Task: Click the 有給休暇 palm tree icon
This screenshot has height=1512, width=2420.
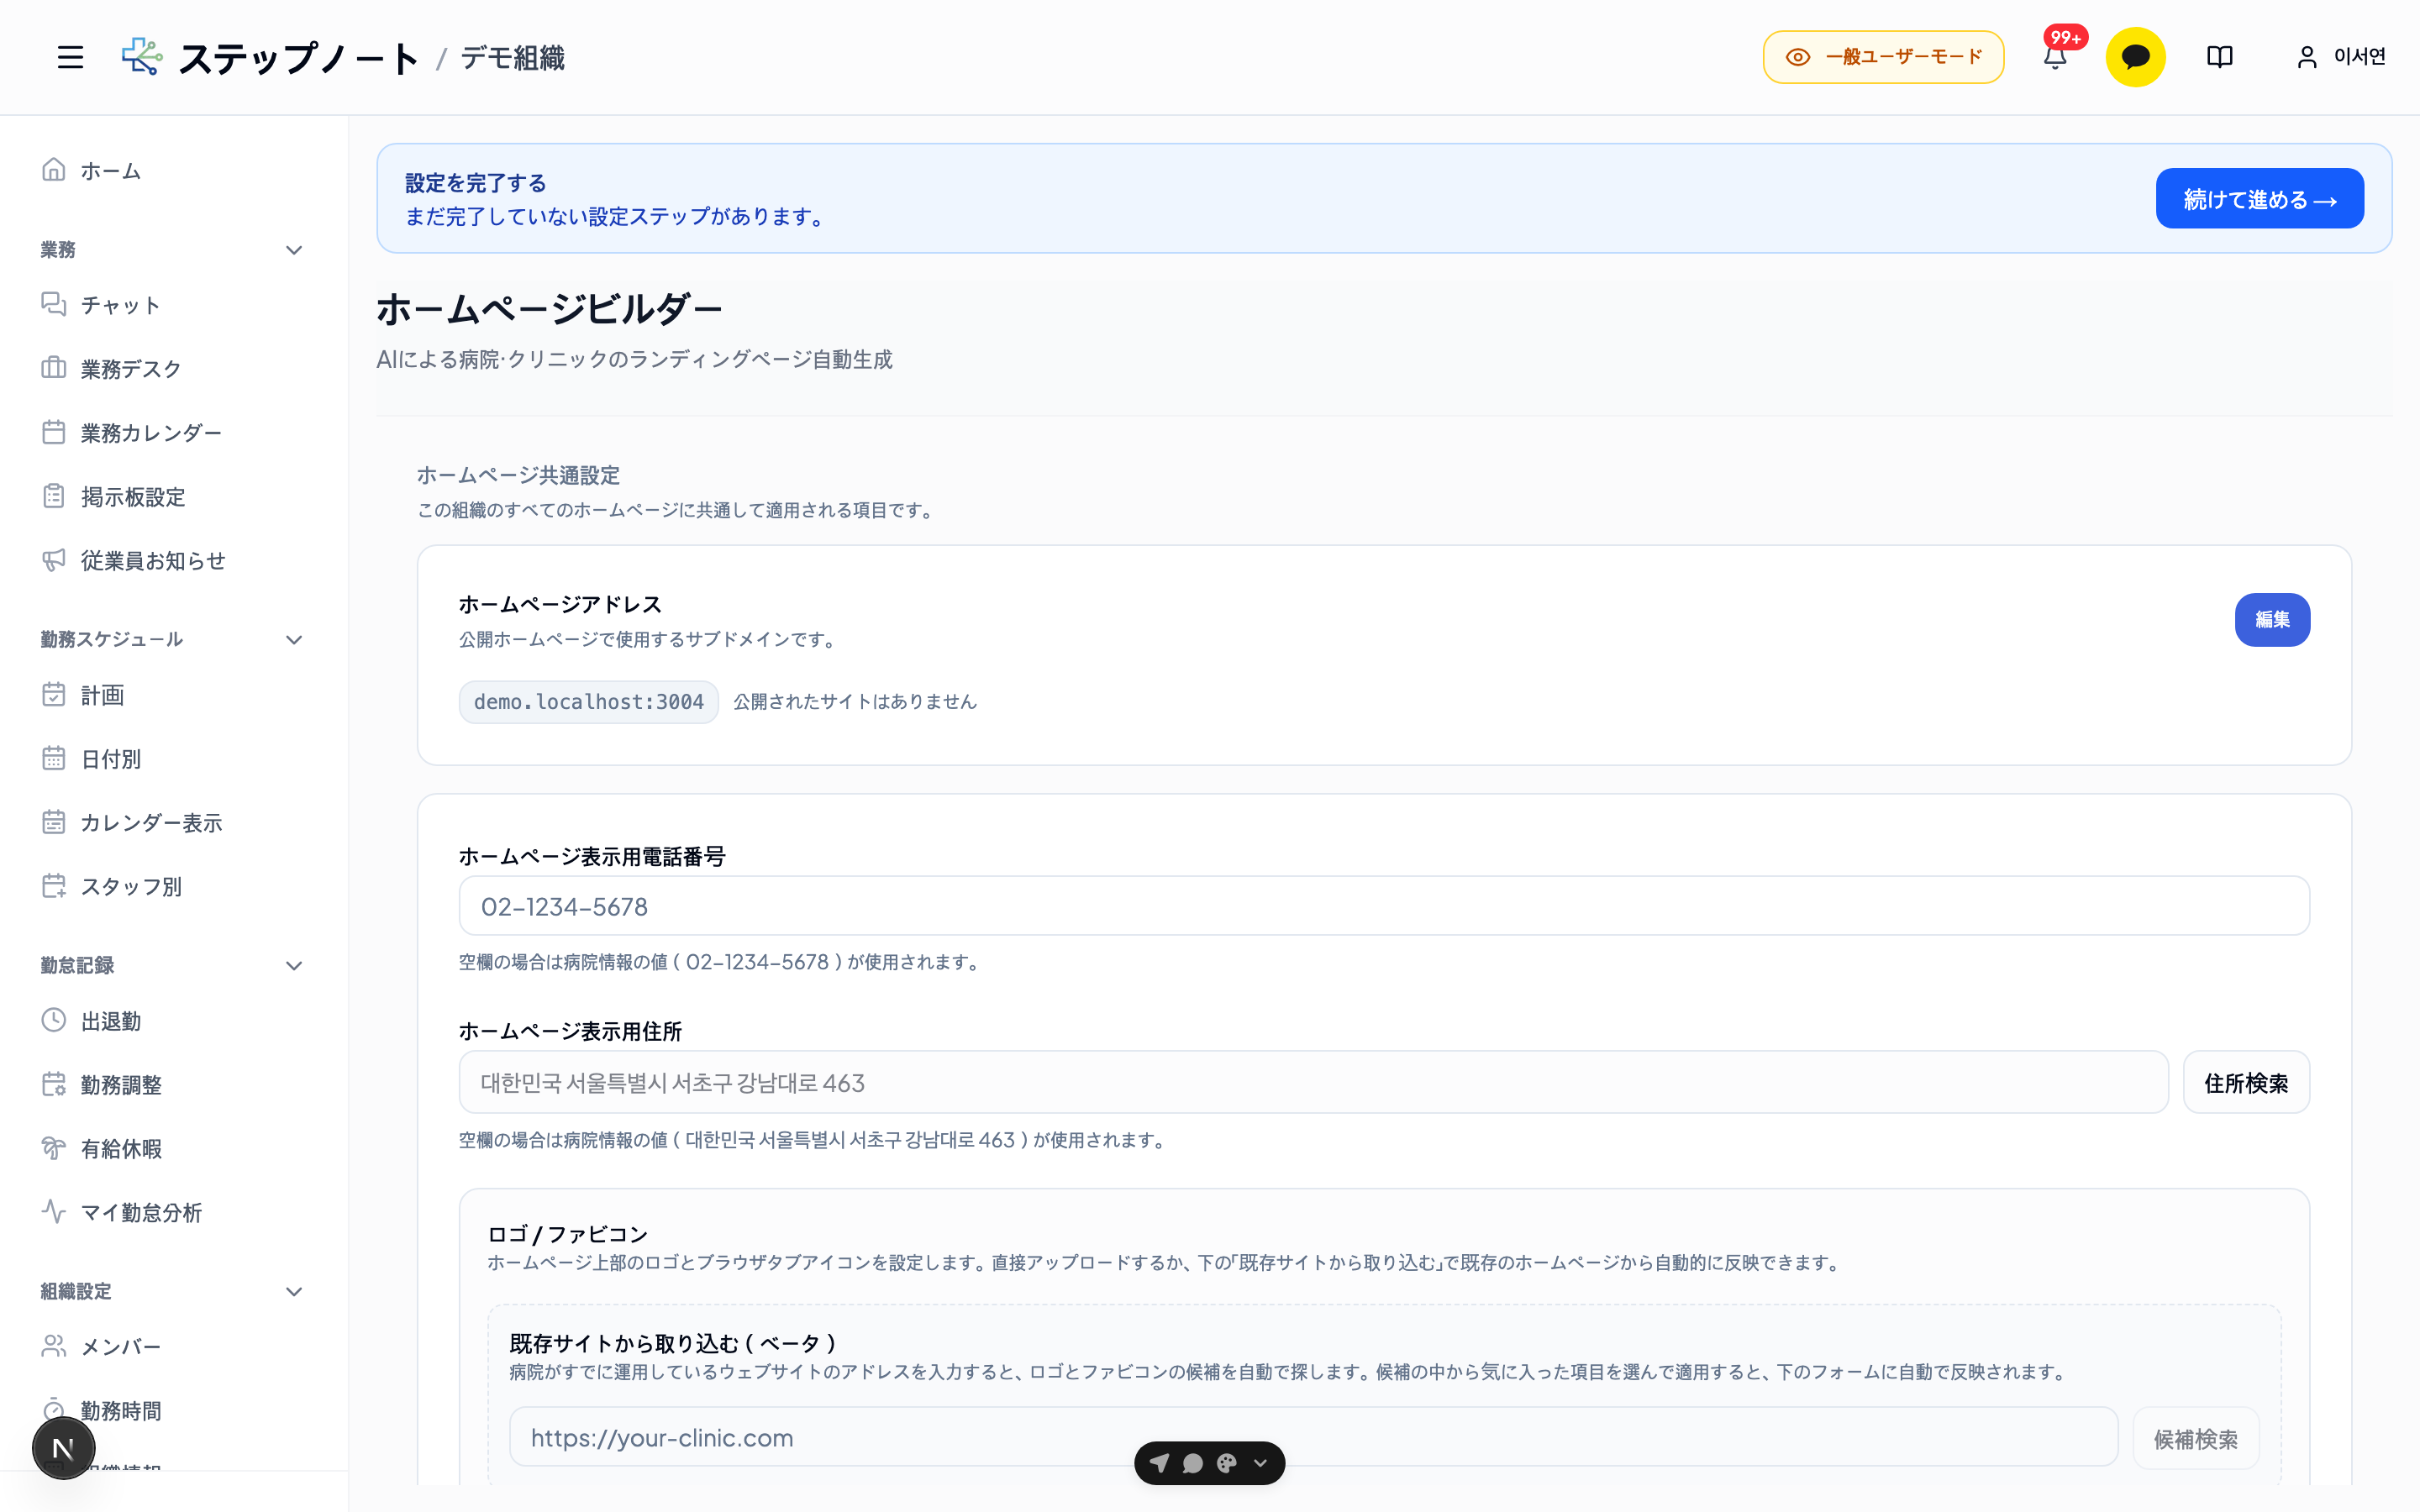Action: 54,1148
